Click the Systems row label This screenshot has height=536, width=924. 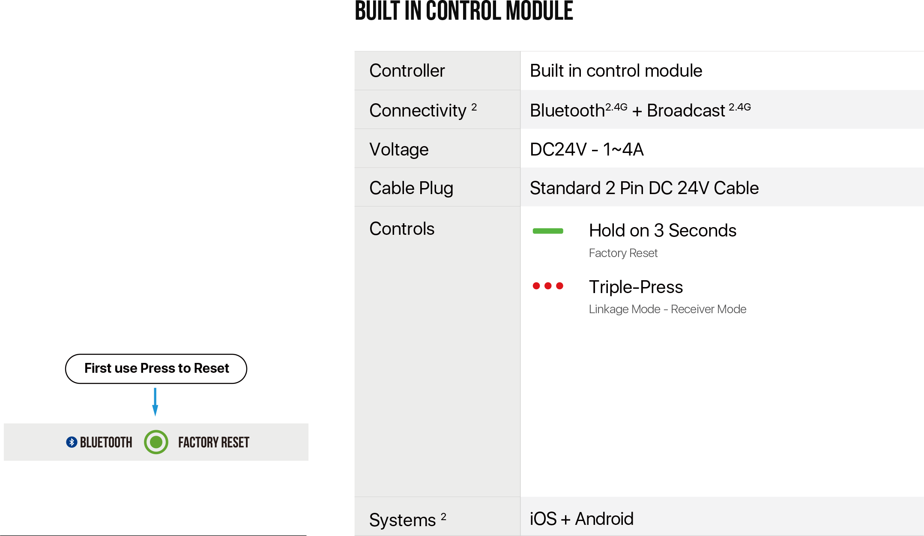(403, 520)
